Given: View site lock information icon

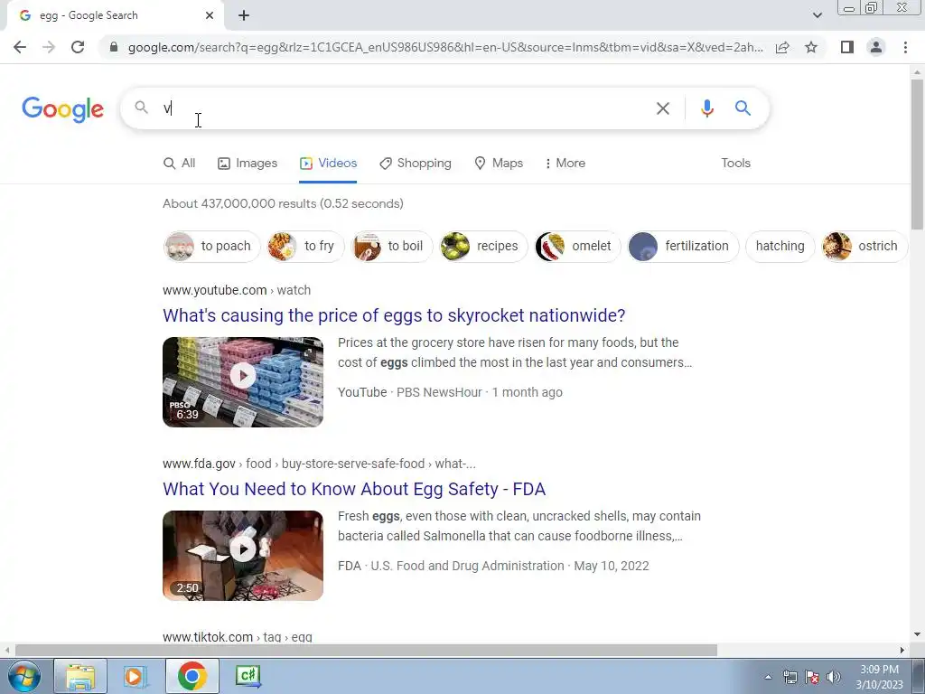Looking at the screenshot, I should pos(114,47).
